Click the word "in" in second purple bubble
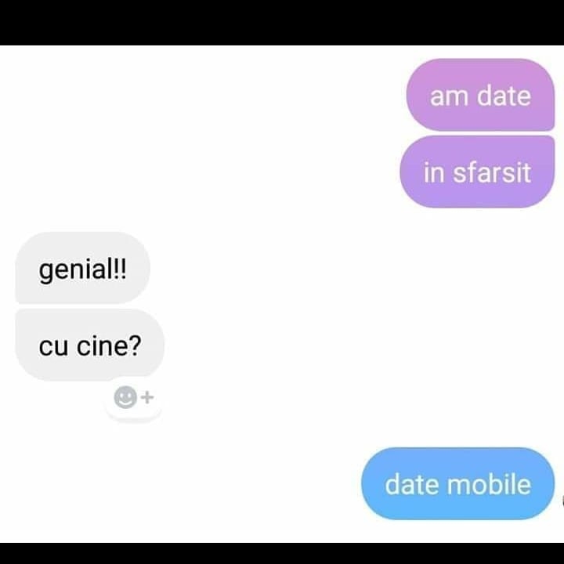 point(434,172)
